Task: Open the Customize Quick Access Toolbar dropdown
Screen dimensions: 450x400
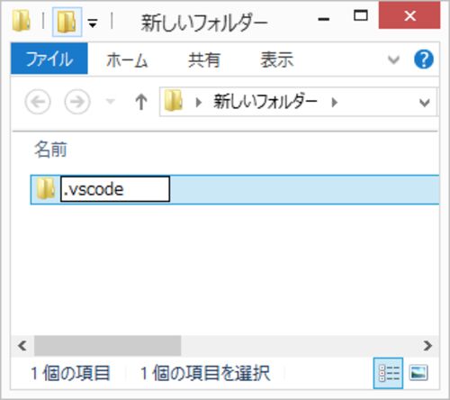Action: (93, 23)
